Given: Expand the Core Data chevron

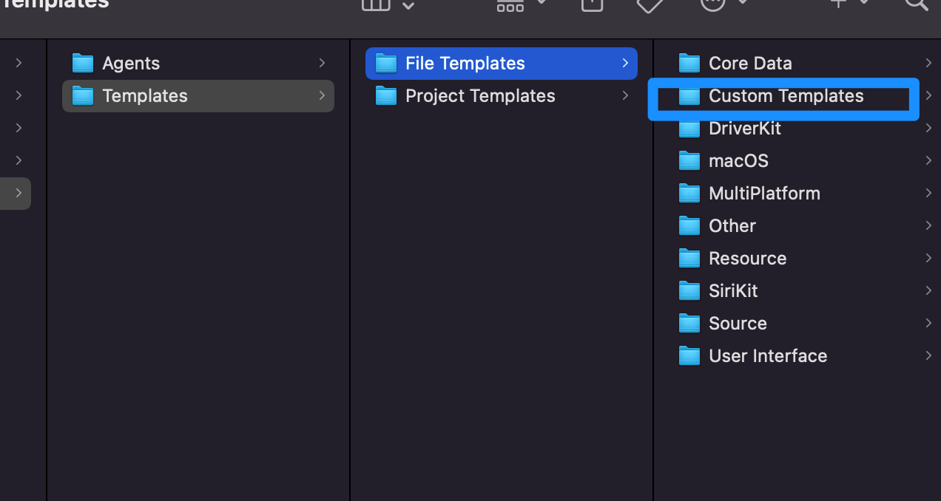Looking at the screenshot, I should tap(928, 64).
